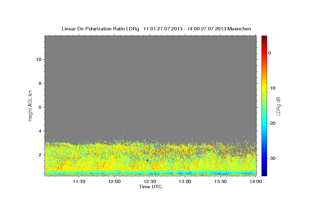
Task: Click the green section of the colorbar
Action: pos(264,105)
